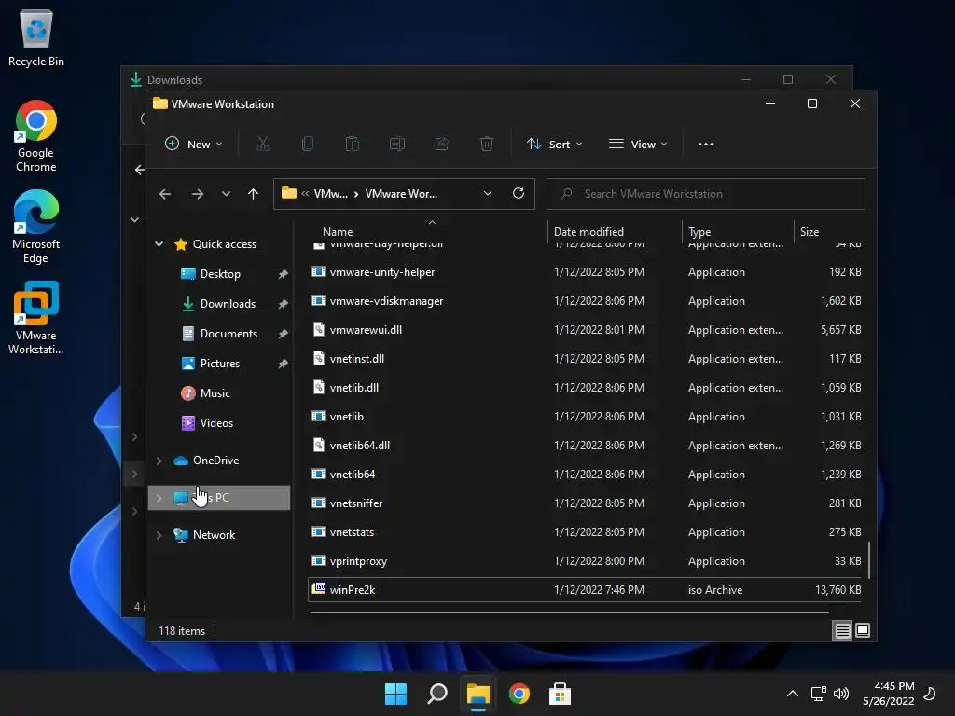Click the network tray icon
Image resolution: width=955 pixels, height=716 pixels.
818,694
